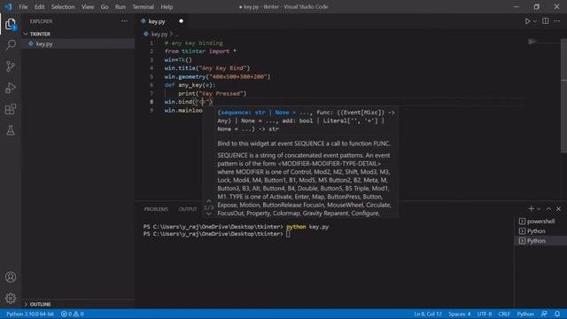Open notifications bell in status bar
567x319 pixels.
tap(557, 314)
